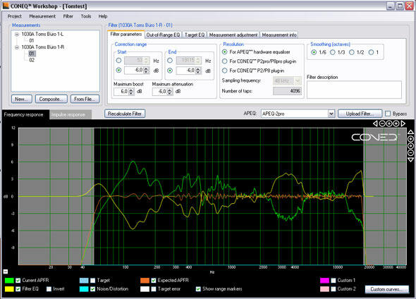
Task: Click the Filter description text box
Action: click(x=354, y=90)
